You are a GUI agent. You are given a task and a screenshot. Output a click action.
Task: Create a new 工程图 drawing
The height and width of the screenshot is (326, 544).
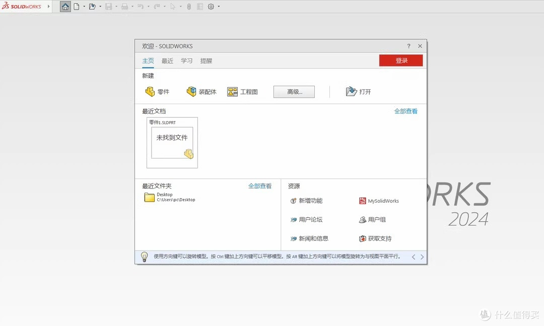tap(242, 92)
